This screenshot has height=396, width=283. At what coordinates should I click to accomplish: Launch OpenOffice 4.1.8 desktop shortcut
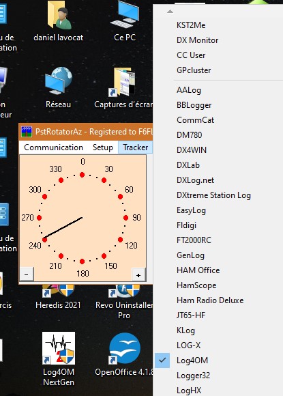click(x=124, y=354)
